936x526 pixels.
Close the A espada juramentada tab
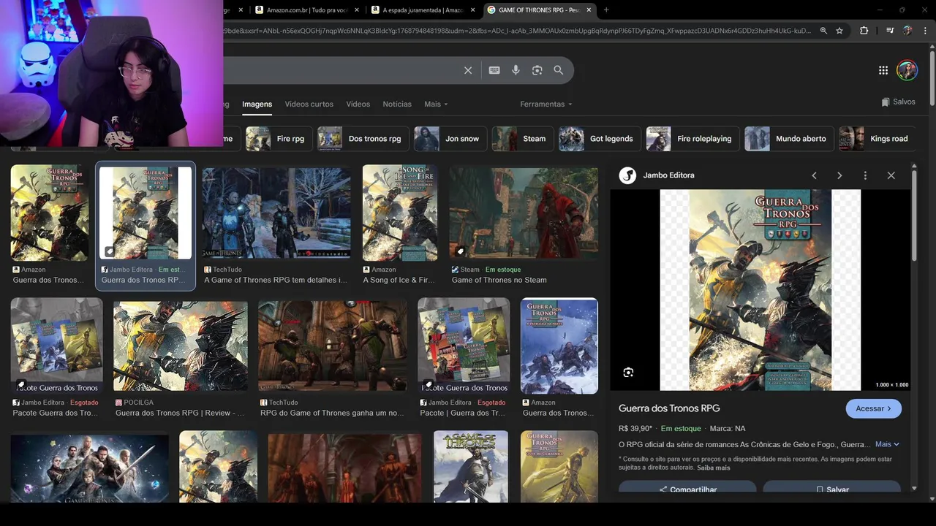pyautogui.click(x=473, y=9)
